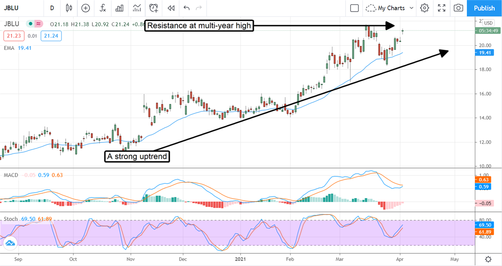Start Bar Replay with the rewind icon
This screenshot has width=502, height=266.
coord(171,8)
